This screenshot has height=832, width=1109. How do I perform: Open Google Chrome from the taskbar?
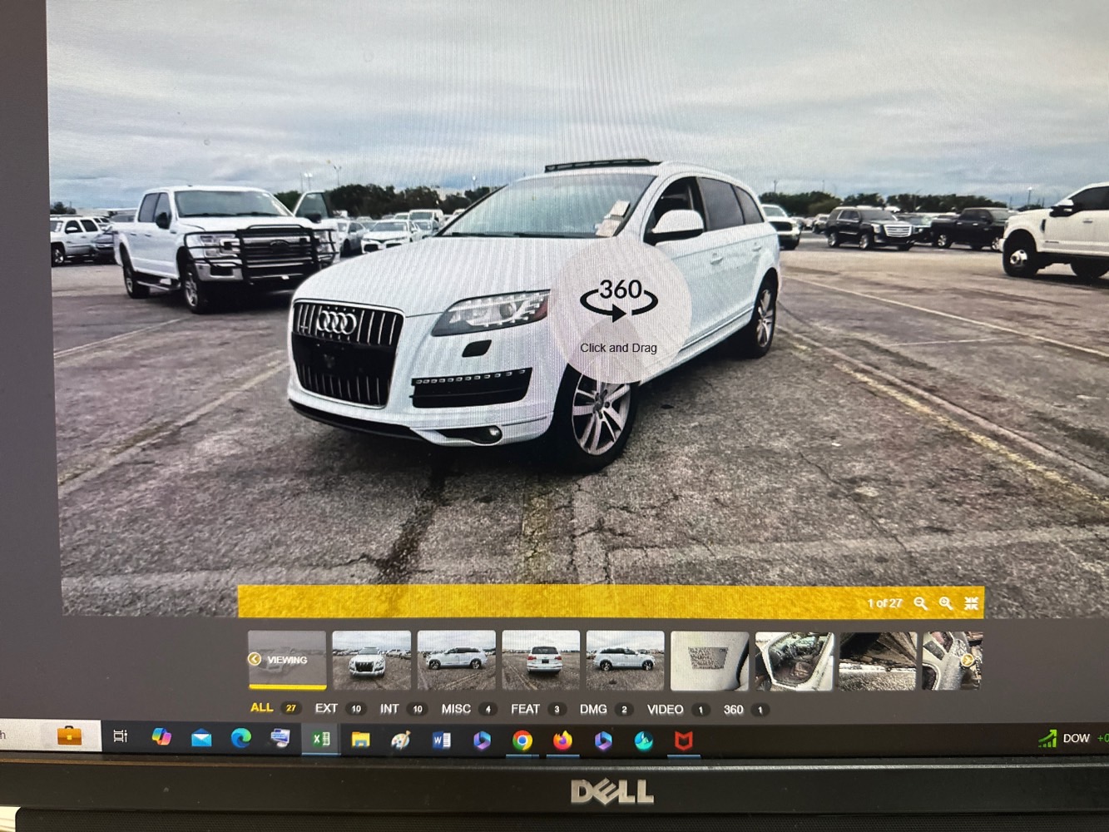tap(522, 740)
